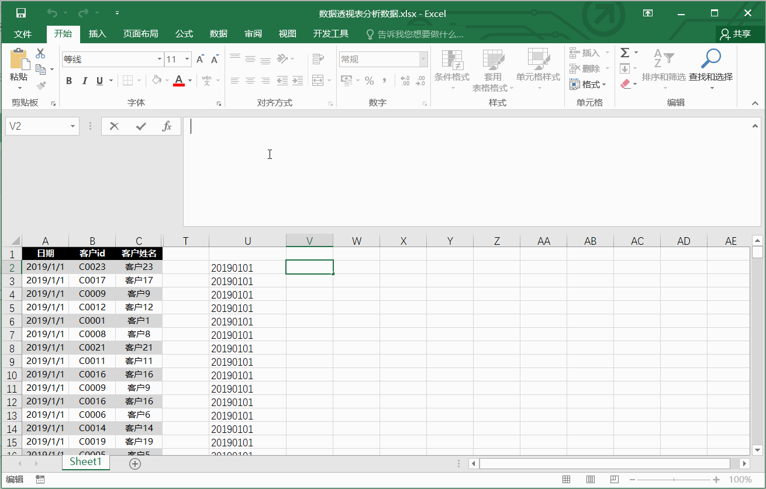The height and width of the screenshot is (489, 766).
Task: Open the 格式 cell format dropdown
Action: (x=588, y=84)
